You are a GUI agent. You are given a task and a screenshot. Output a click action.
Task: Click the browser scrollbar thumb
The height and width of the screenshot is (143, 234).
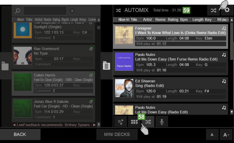pos(99,28)
